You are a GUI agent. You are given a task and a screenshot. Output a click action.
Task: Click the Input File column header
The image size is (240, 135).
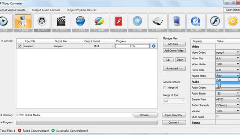[30, 41]
